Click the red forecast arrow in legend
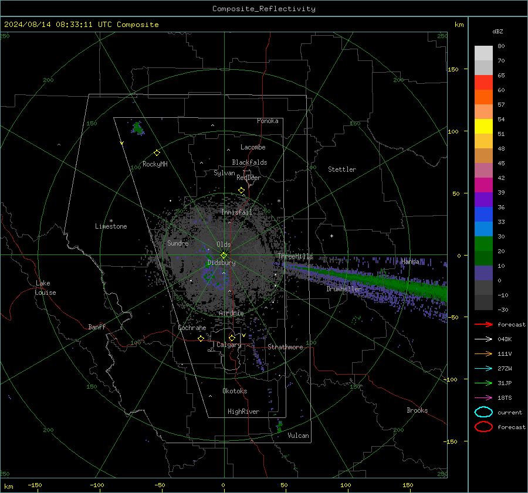This screenshot has height=493, width=528. (x=483, y=324)
